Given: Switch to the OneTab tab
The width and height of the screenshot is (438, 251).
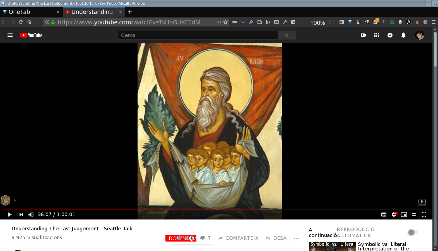Looking at the screenshot, I should click(x=31, y=12).
